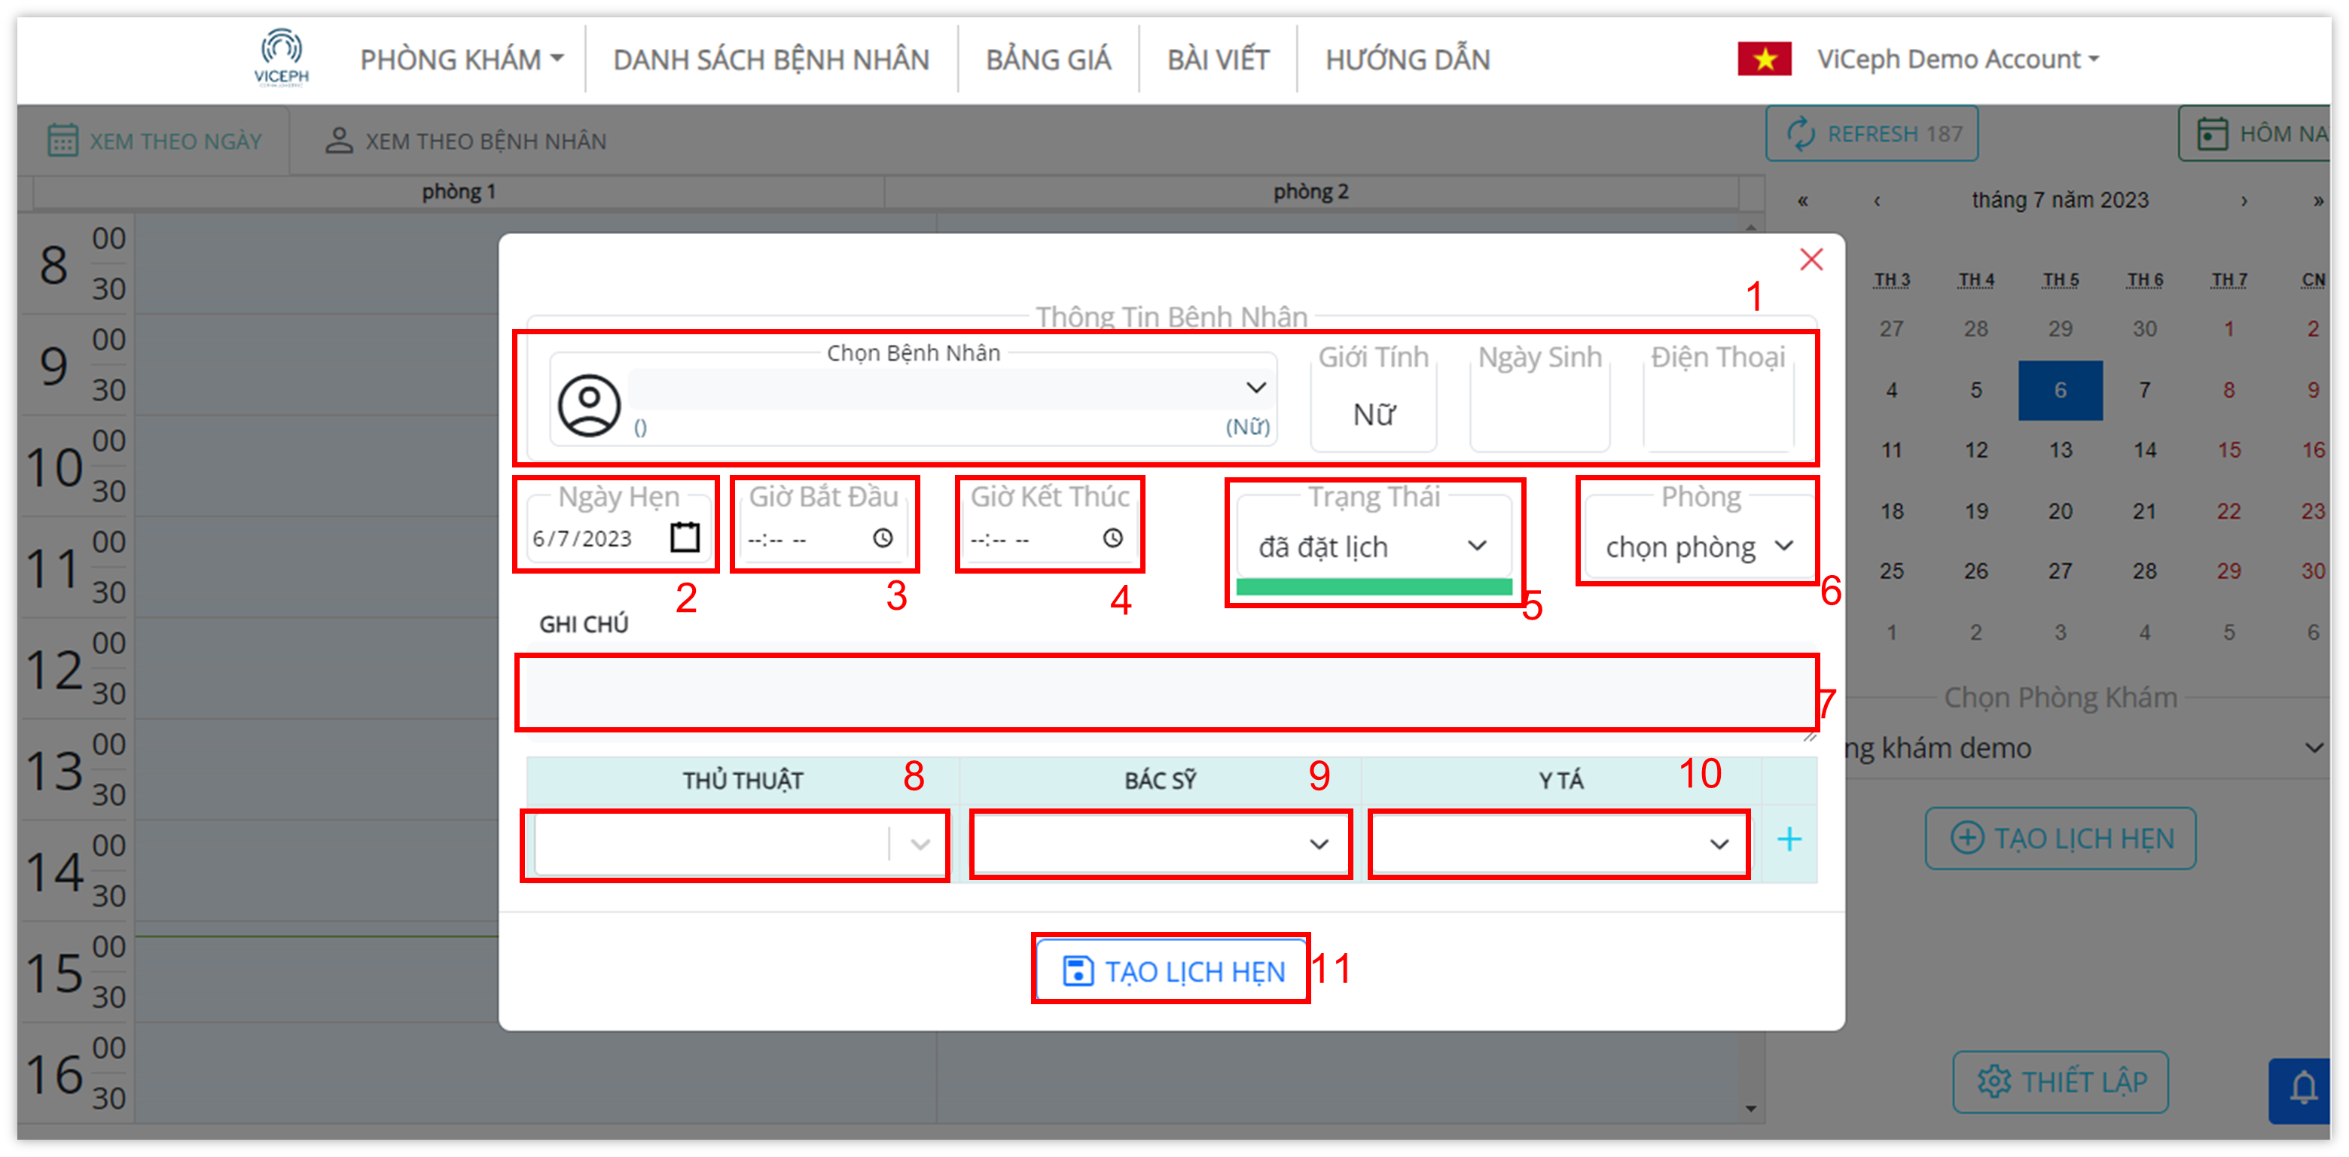Switch to XEM THEO NGÀY tab
The image size is (2349, 1157).
tap(154, 141)
